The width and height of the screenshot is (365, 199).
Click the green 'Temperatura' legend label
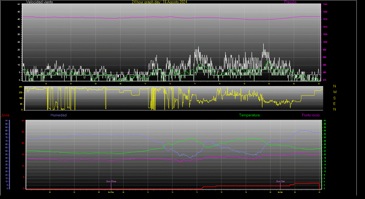click(x=249, y=115)
